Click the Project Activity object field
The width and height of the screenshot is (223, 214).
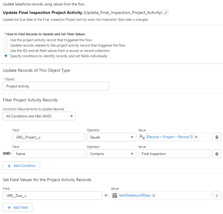point(56,86)
